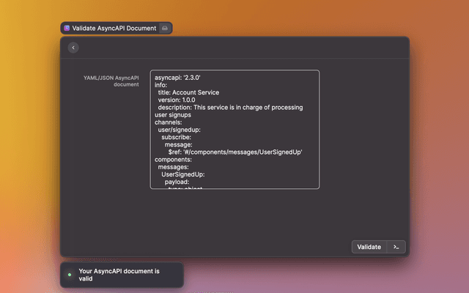Click the back arrow button

[73, 48]
